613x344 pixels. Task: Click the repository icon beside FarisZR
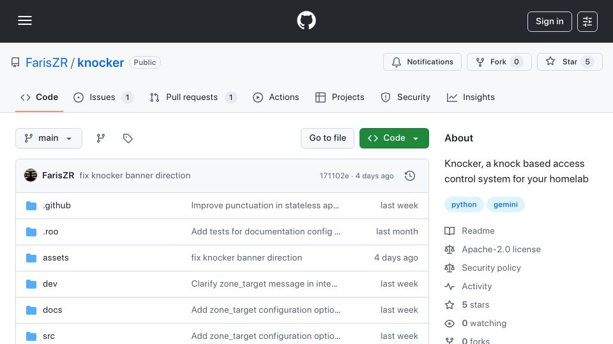[x=15, y=62]
